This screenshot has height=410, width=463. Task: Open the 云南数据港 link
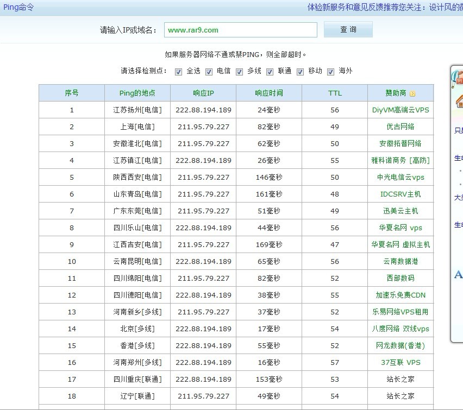pos(401,262)
